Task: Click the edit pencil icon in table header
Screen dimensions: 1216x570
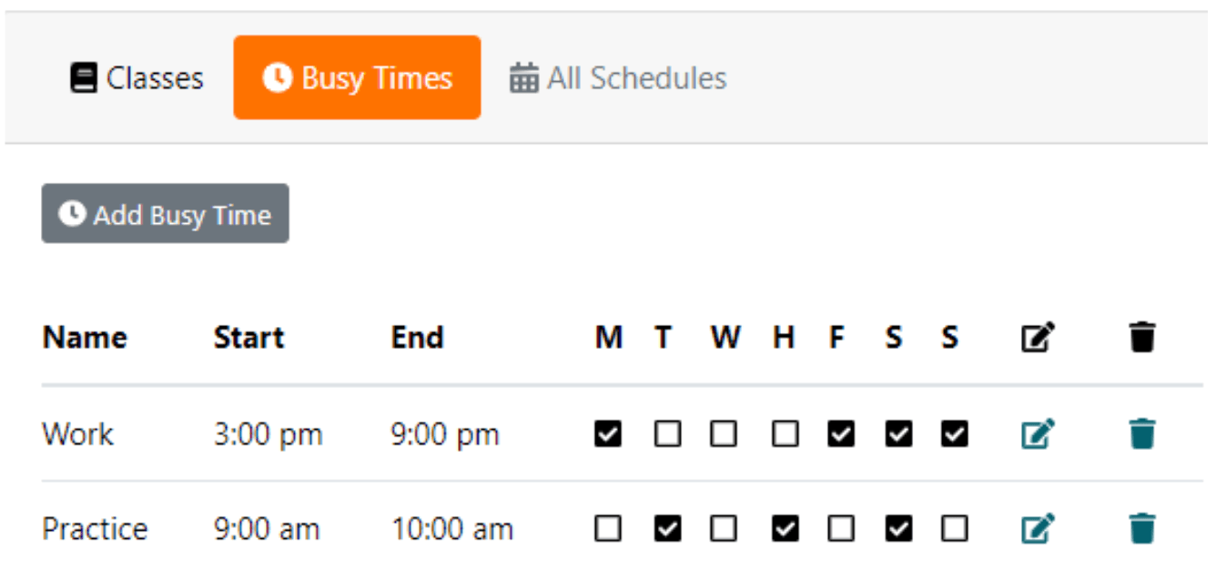Action: click(1038, 336)
